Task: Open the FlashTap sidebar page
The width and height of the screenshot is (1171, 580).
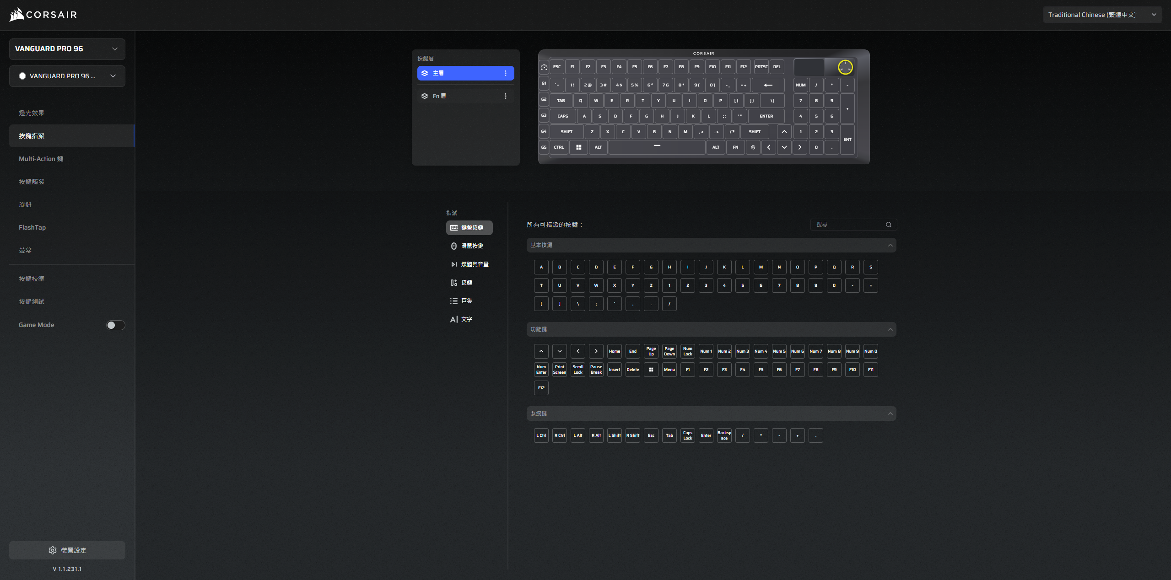Action: tap(32, 227)
